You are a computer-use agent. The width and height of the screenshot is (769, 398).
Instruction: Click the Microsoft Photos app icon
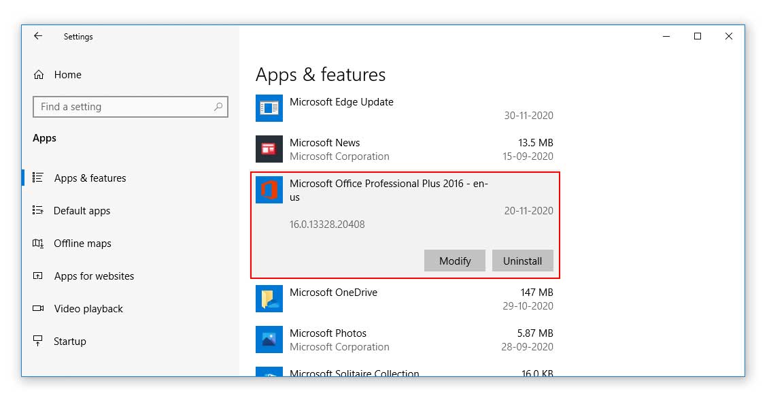(x=269, y=339)
